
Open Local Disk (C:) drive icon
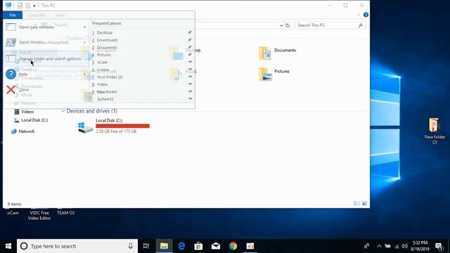(x=86, y=127)
